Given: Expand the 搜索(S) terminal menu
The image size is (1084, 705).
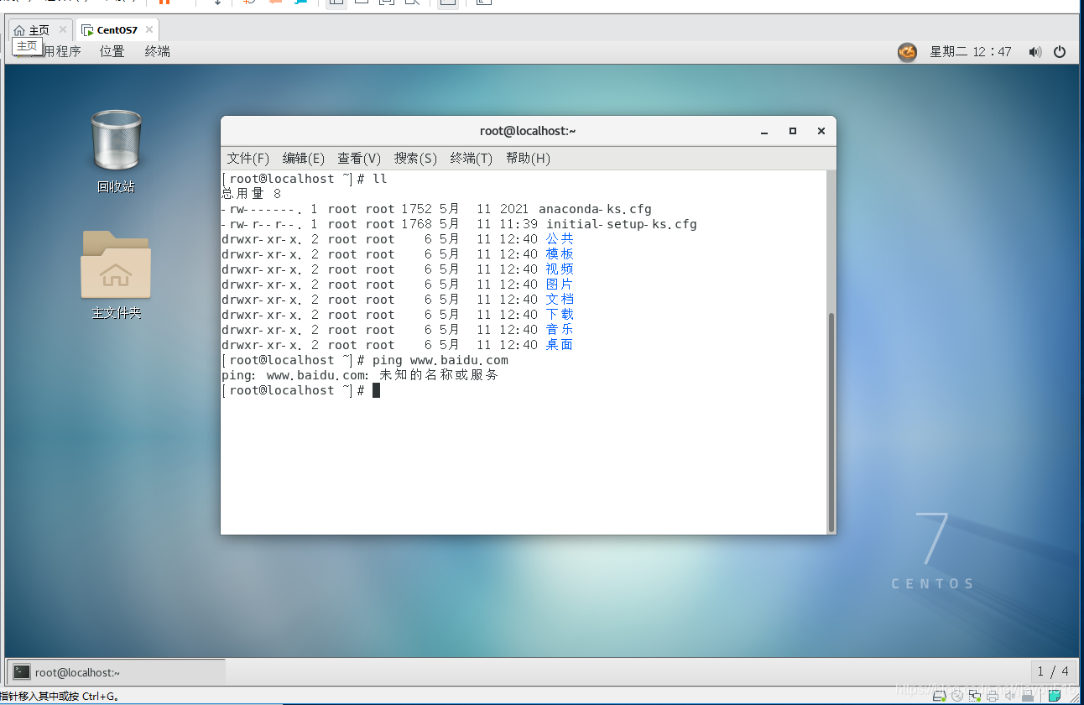Looking at the screenshot, I should point(415,158).
